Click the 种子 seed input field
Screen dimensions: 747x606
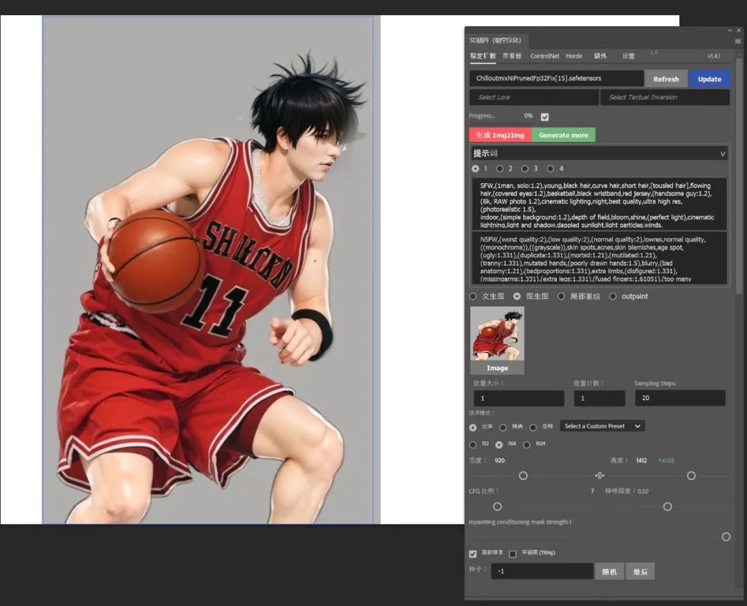pyautogui.click(x=542, y=571)
